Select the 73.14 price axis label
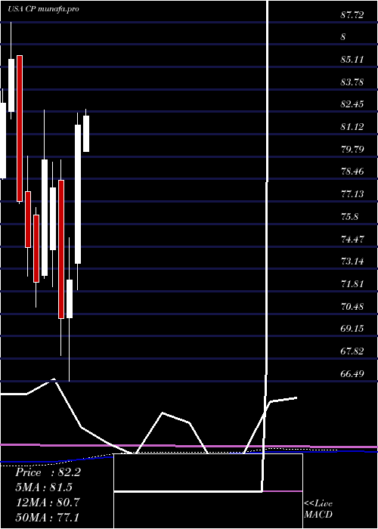The width and height of the screenshot is (378, 529). tap(352, 261)
